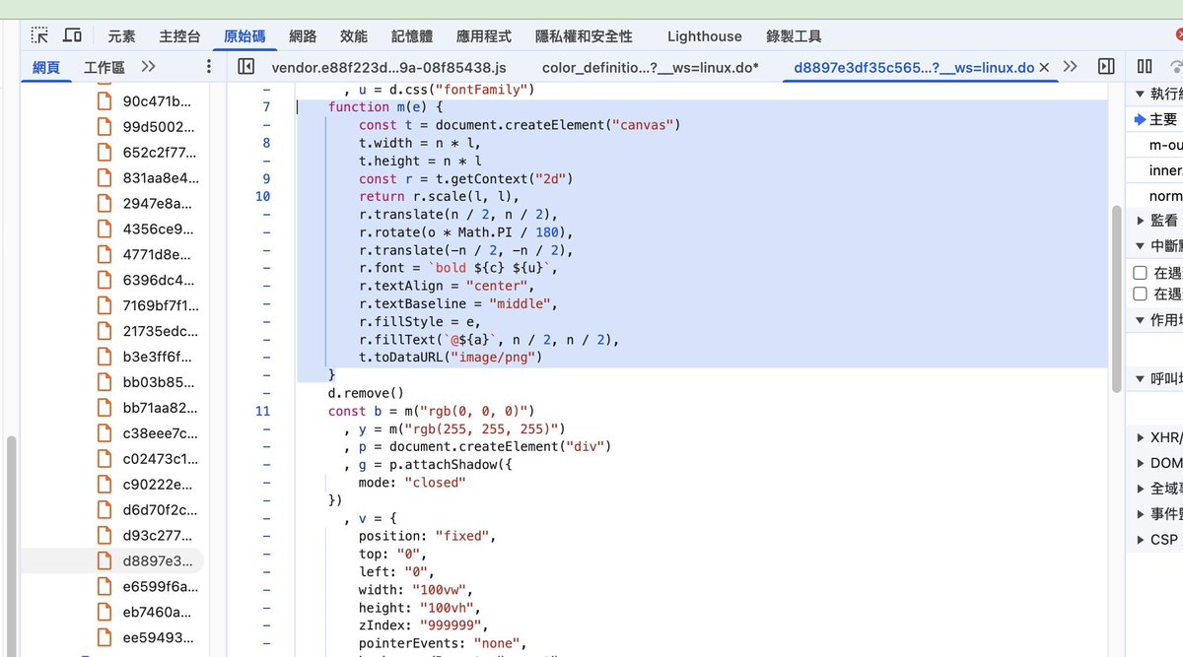Image resolution: width=1183 pixels, height=657 pixels.
Task: Open the 效能 panel tab
Action: point(354,36)
